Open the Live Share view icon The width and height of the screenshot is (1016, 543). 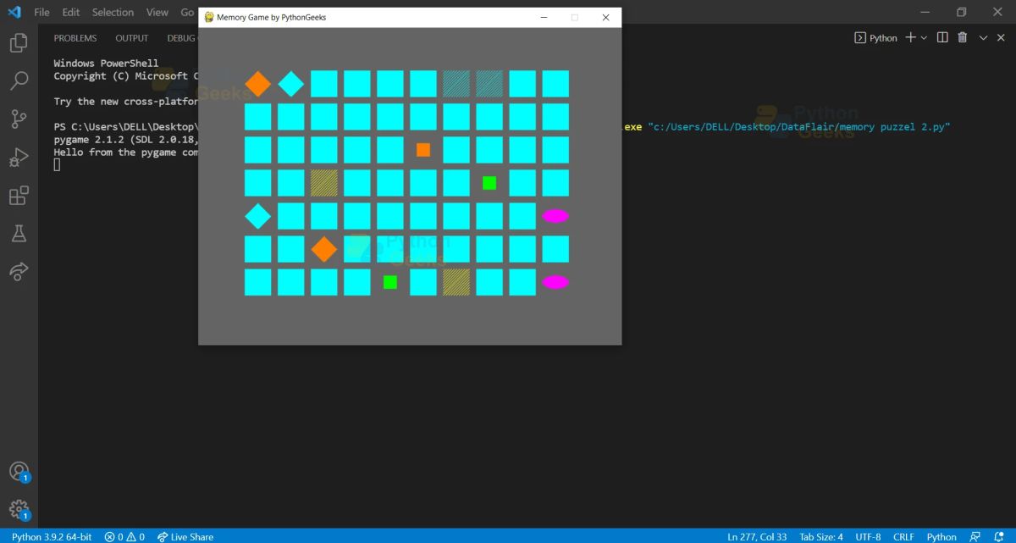(19, 271)
